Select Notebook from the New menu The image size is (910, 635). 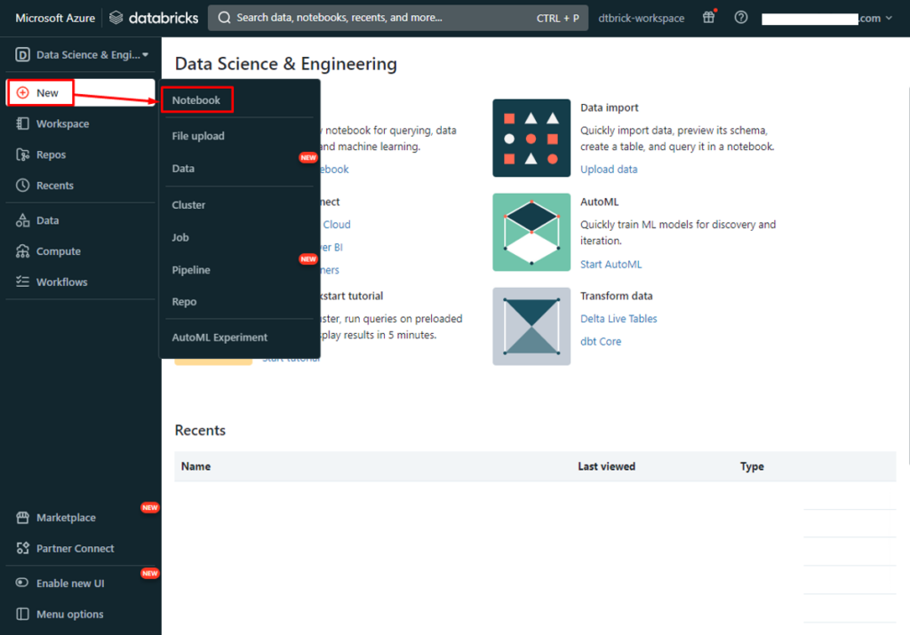(x=196, y=100)
